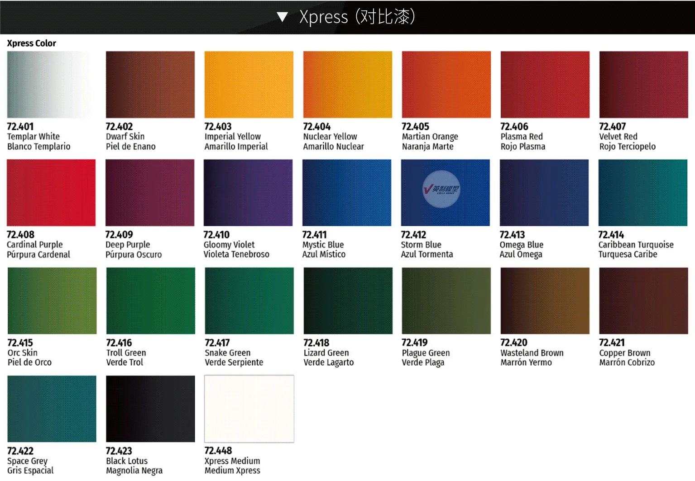Click the code label '72.411'
The width and height of the screenshot is (695, 481).
(315, 235)
